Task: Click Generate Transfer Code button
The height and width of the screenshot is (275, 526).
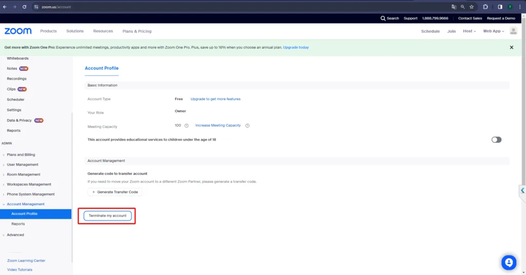Action: pos(115,192)
